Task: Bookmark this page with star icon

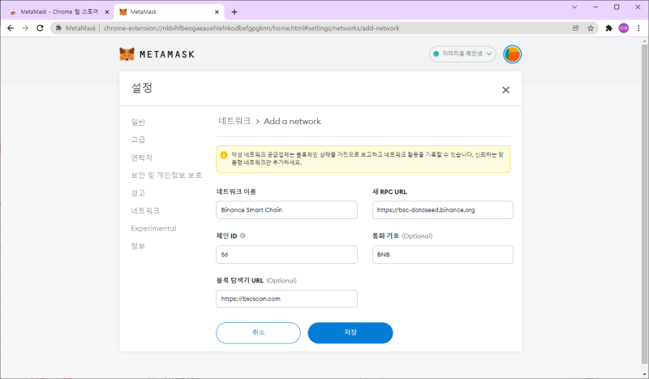Action: coord(591,28)
